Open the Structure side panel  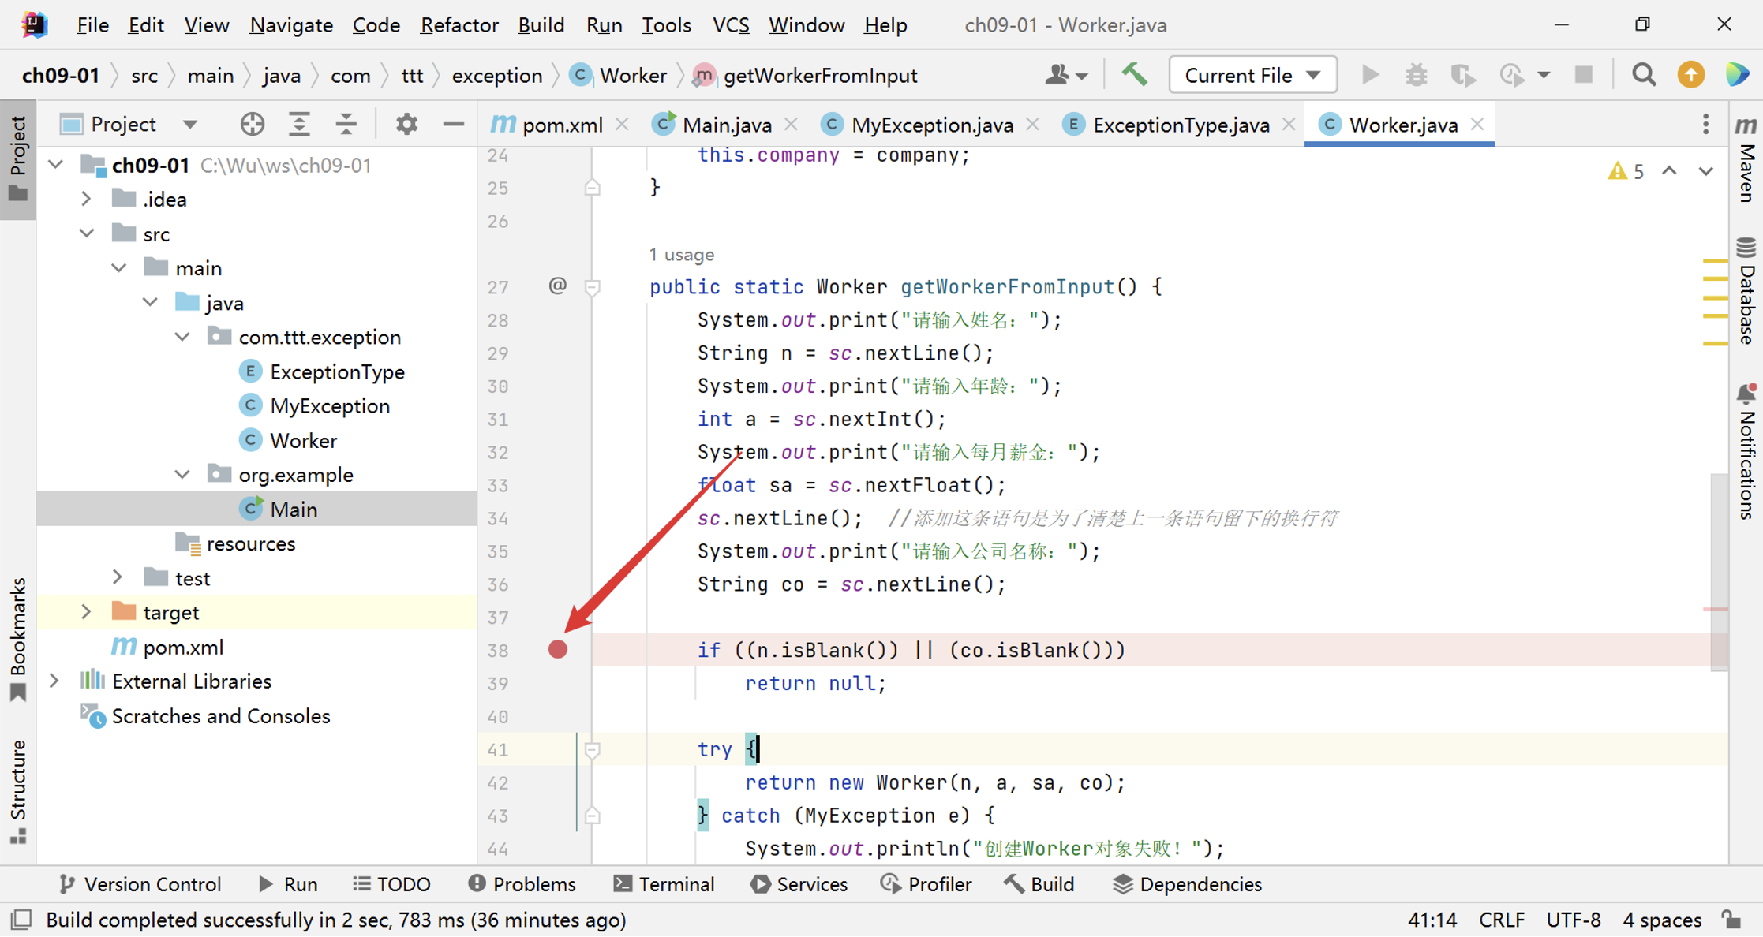coord(18,791)
